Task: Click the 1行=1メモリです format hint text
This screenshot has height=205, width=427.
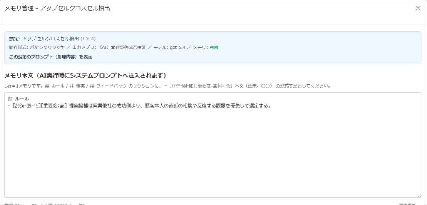Action: coord(168,86)
